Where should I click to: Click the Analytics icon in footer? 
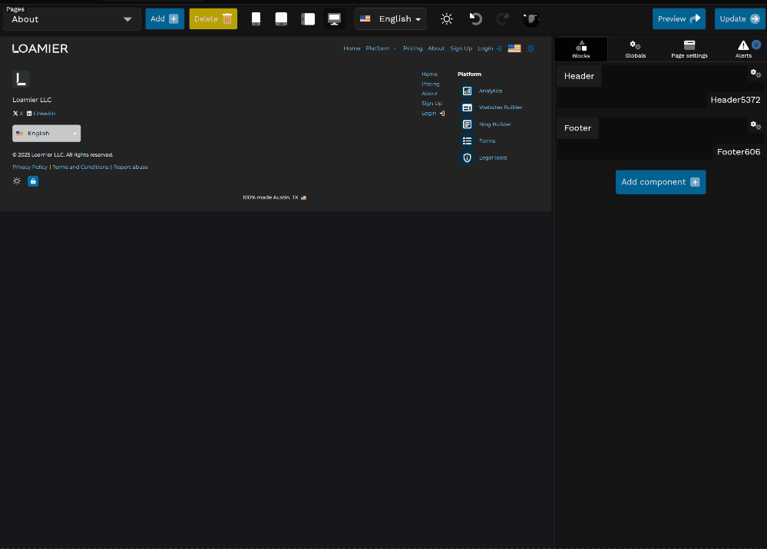tap(467, 91)
